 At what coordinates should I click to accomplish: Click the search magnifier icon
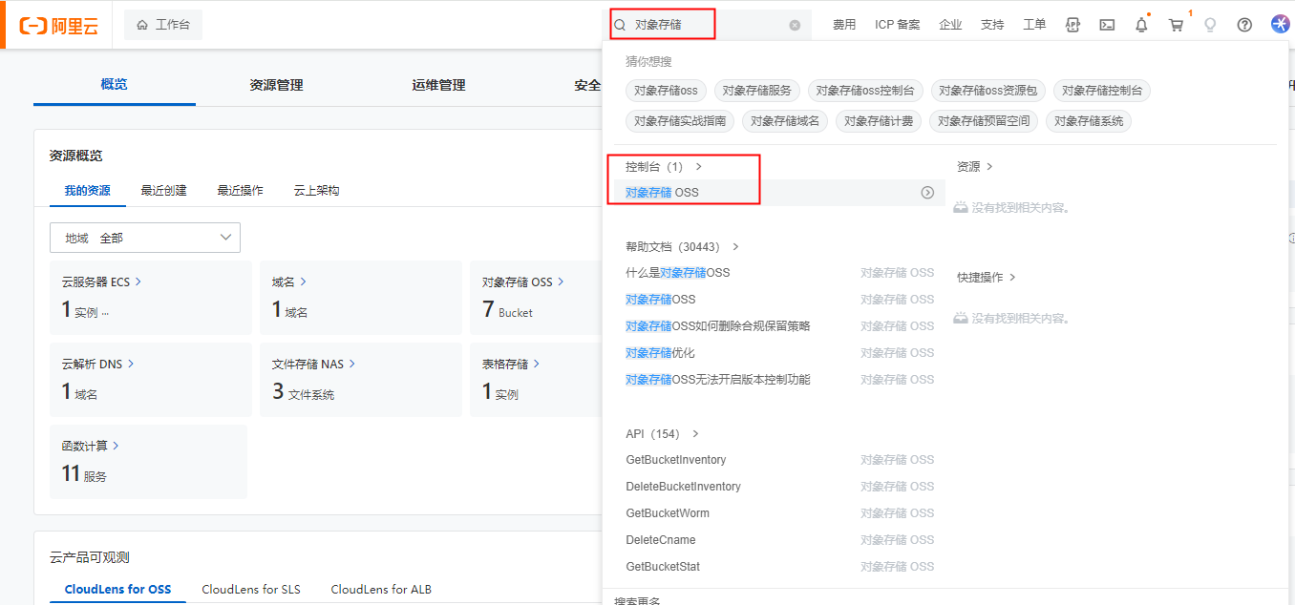point(620,25)
